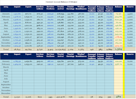The image size is (136, 99).
Task: Click 2025 total tourist earnings 768
Action: [x=70, y=97]
